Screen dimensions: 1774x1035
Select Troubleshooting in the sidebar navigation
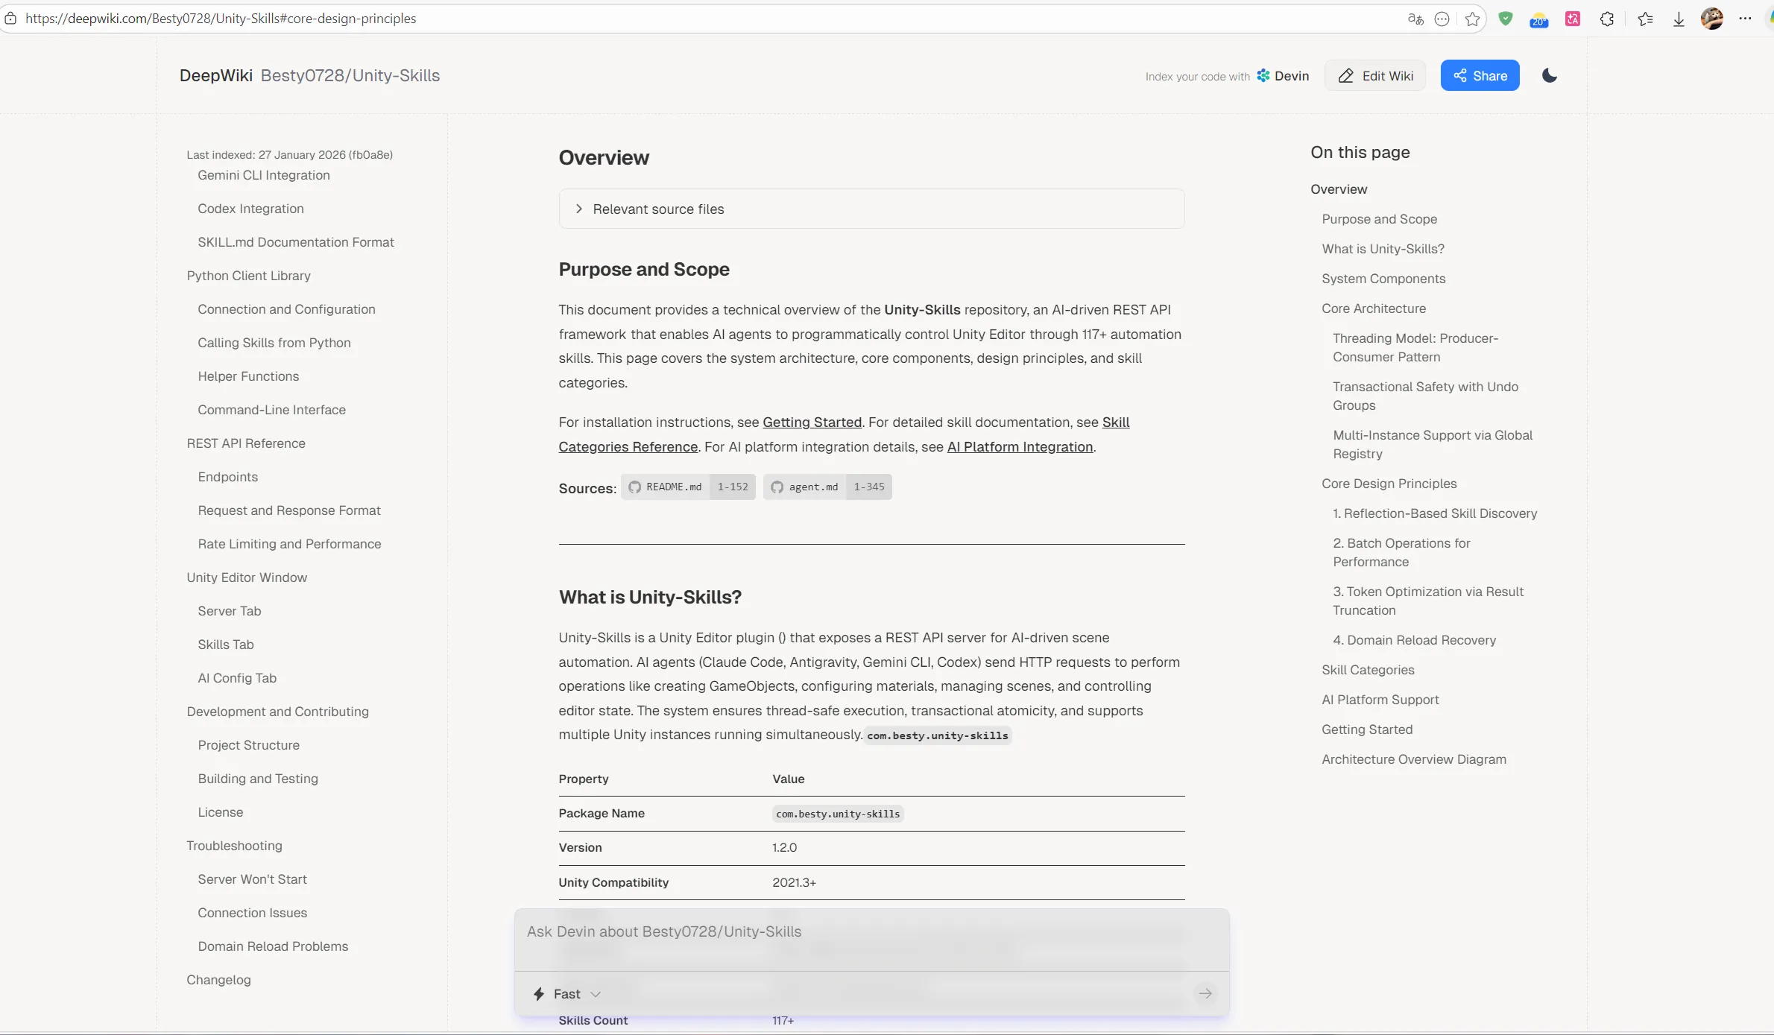coord(234,846)
